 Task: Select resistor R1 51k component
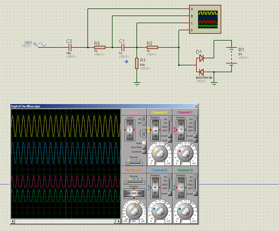click(137, 63)
